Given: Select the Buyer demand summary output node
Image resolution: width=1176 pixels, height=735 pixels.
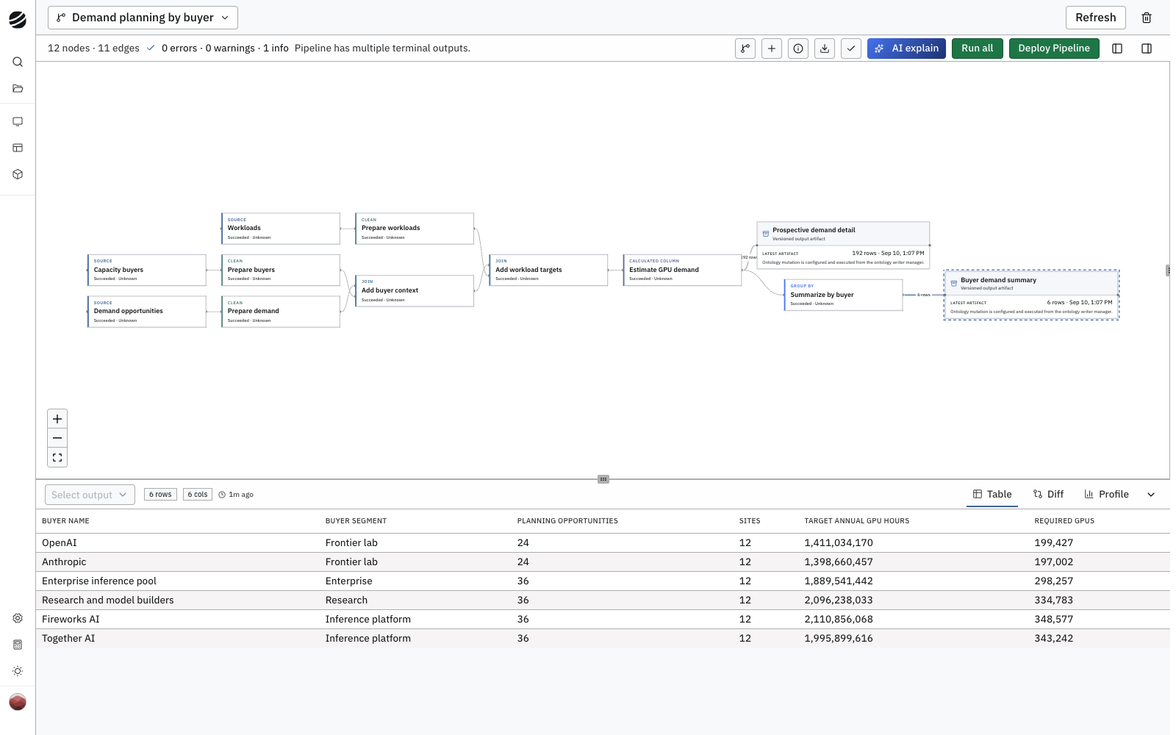Looking at the screenshot, I should pyautogui.click(x=1031, y=295).
